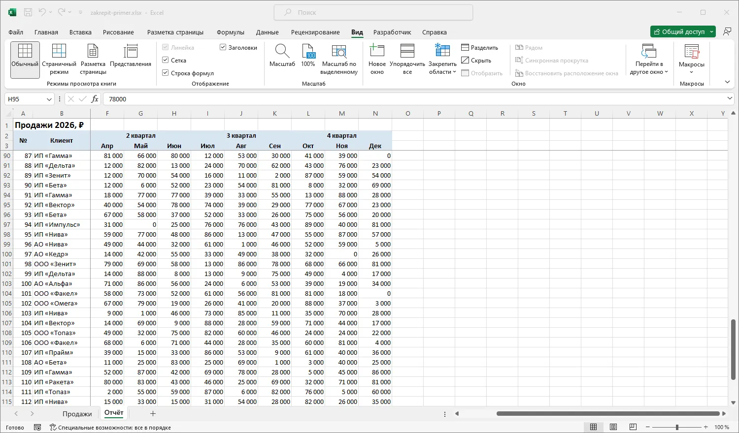Click the Поиск search box

click(373, 12)
